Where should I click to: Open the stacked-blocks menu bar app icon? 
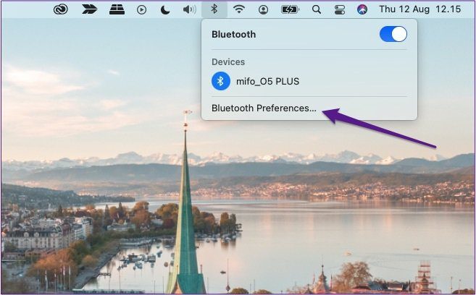click(x=117, y=9)
